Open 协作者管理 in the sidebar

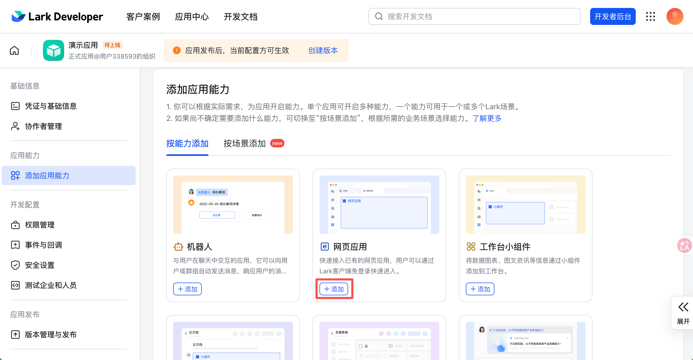pos(43,126)
